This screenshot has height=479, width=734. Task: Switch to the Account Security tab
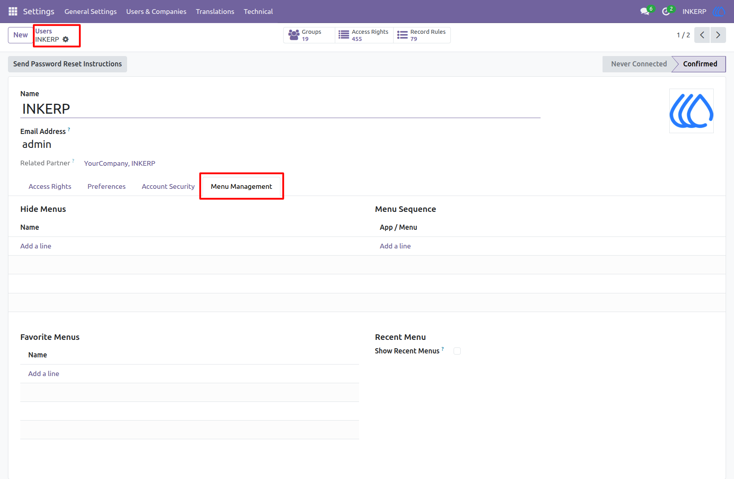click(x=168, y=186)
